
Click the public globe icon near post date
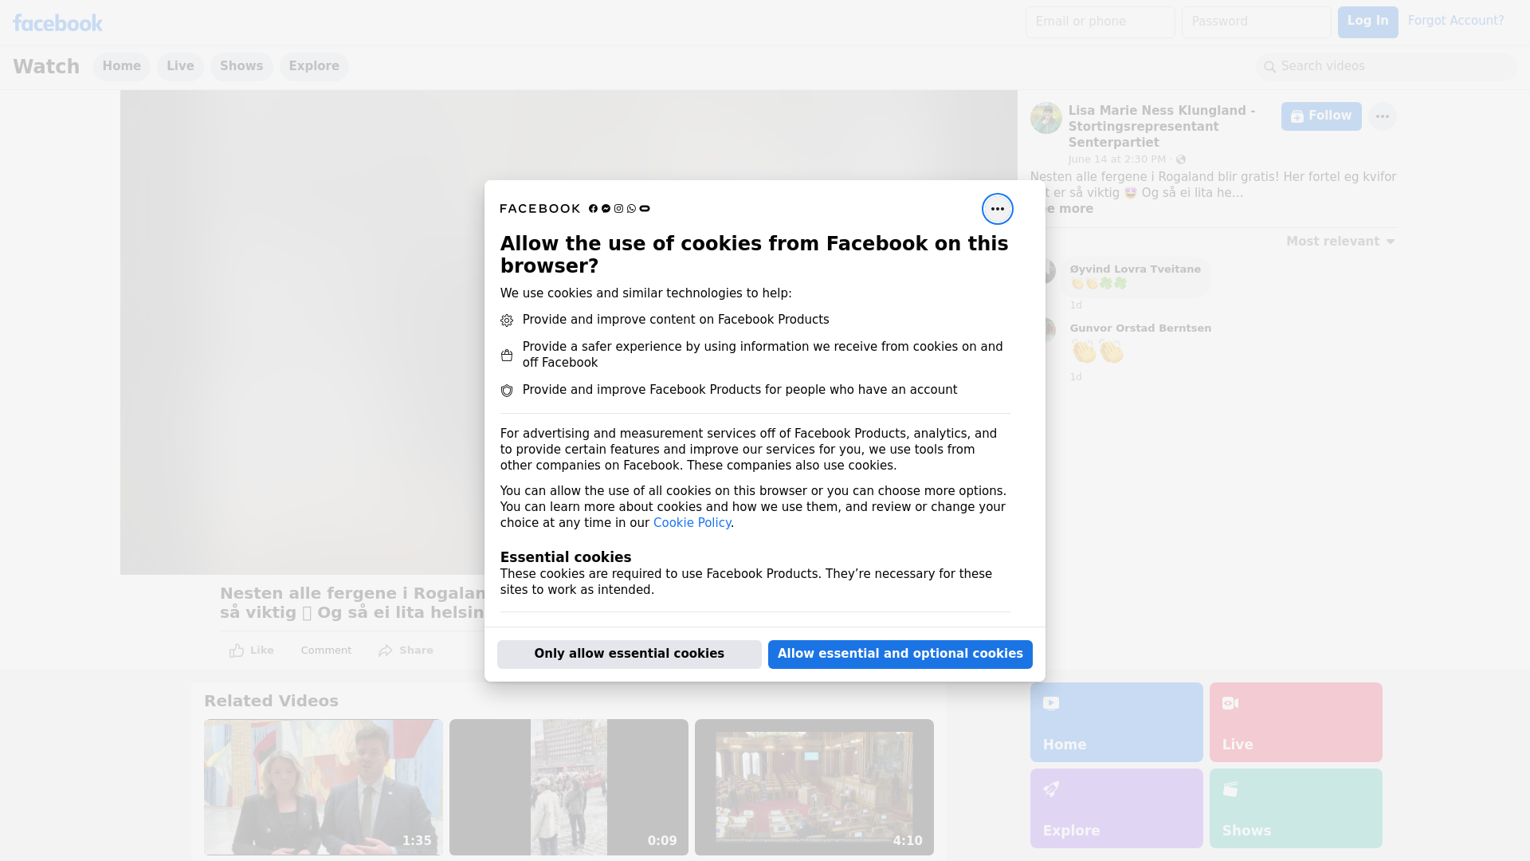coord(1181,159)
